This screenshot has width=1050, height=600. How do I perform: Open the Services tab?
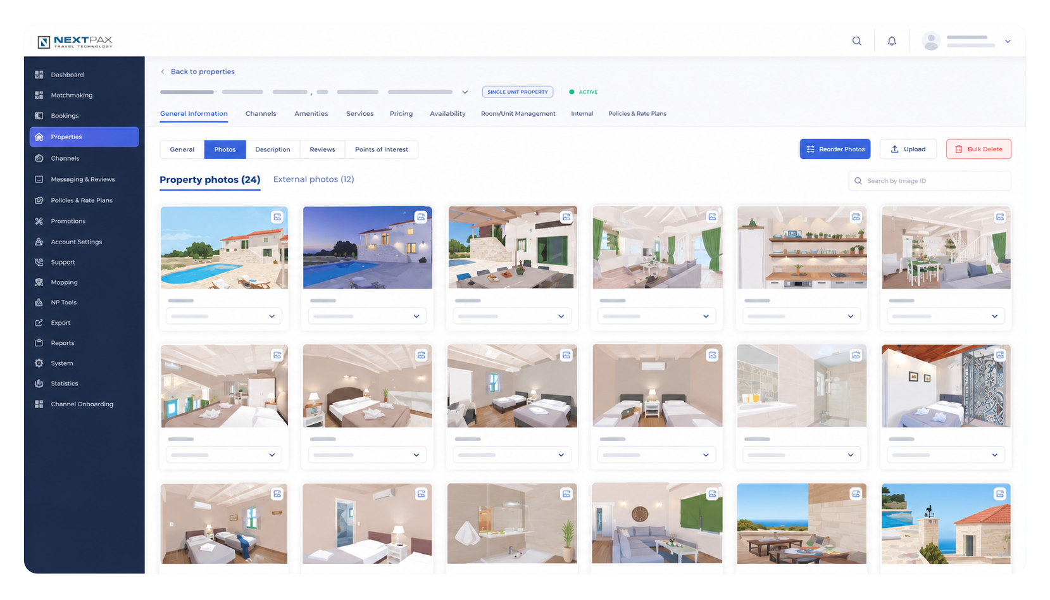tap(359, 114)
